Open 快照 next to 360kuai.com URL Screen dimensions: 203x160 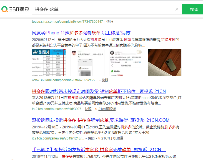click(x=105, y=80)
